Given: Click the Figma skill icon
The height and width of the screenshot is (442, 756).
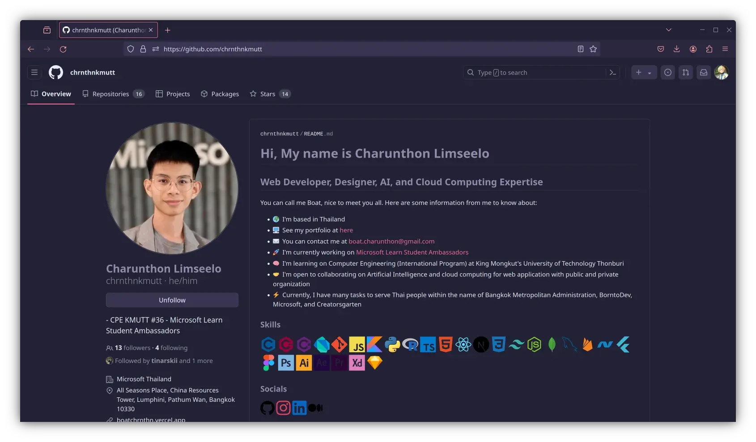Looking at the screenshot, I should pos(268,363).
